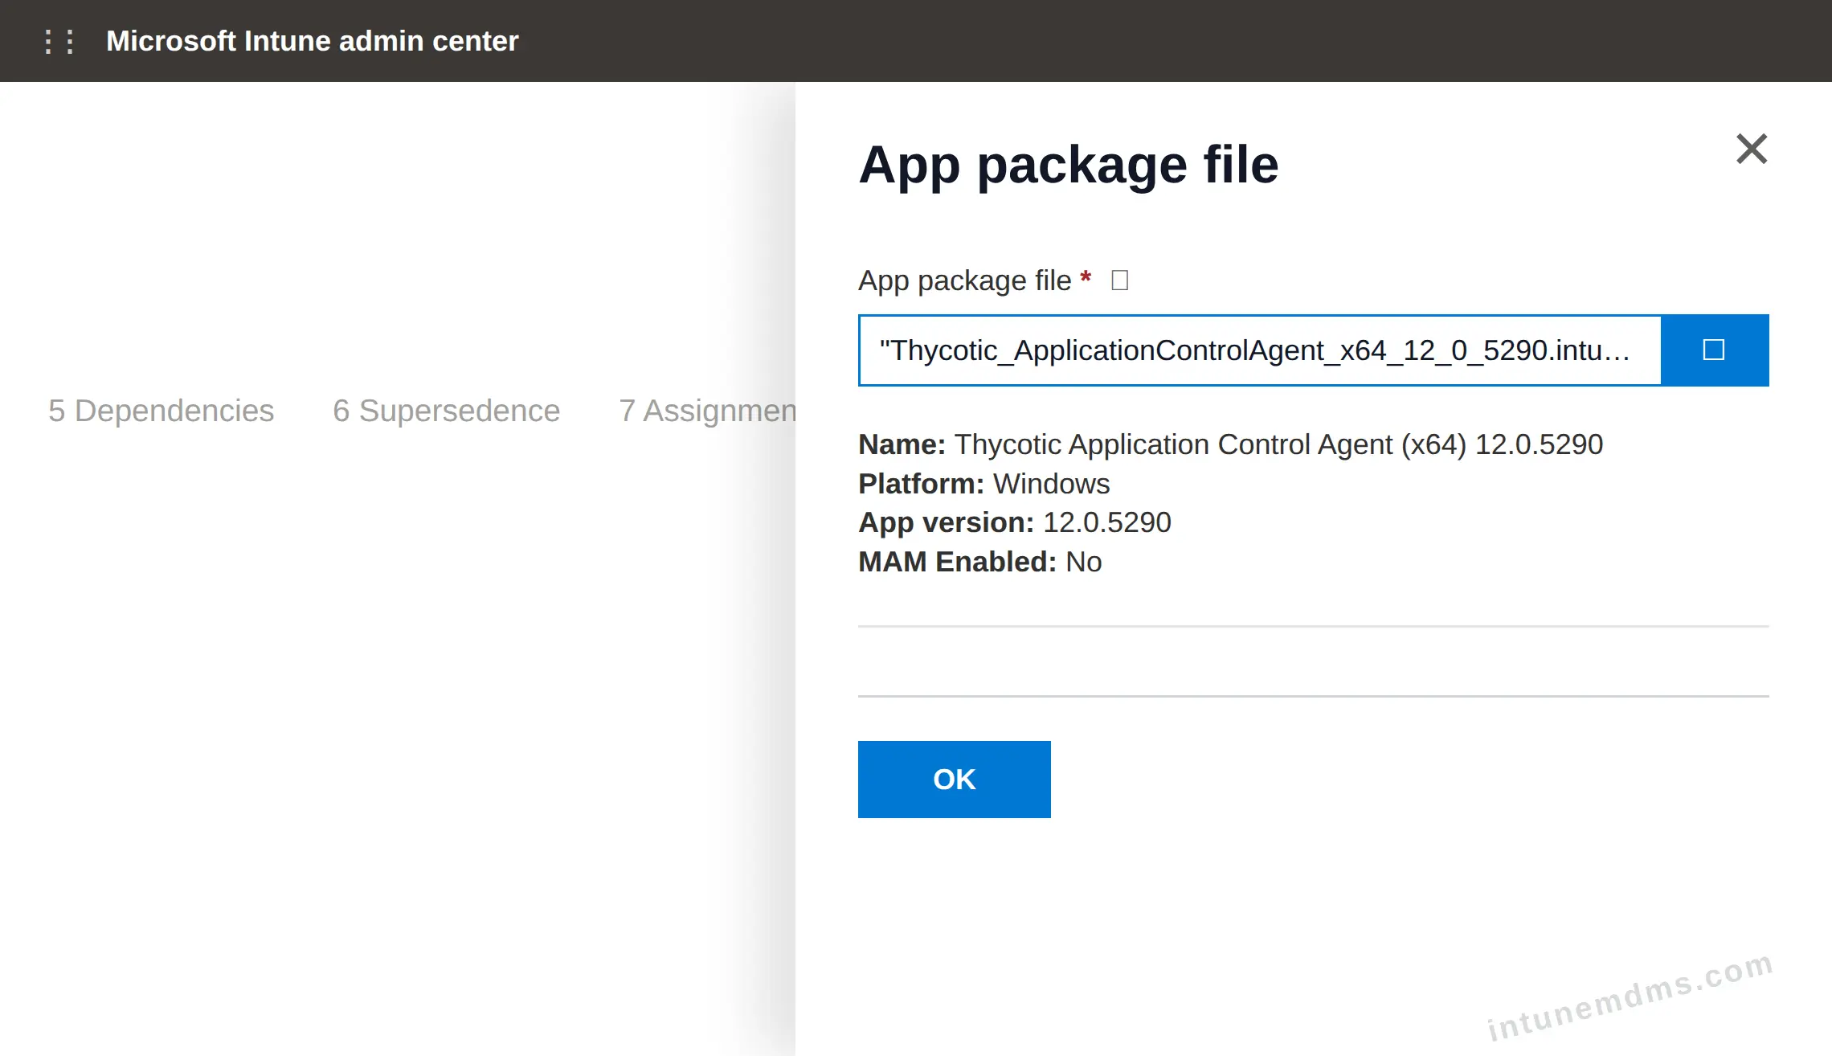
Task: Select the Platform: Windows text
Action: [x=983, y=484]
